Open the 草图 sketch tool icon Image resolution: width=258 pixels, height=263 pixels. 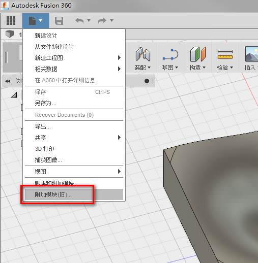click(170, 54)
